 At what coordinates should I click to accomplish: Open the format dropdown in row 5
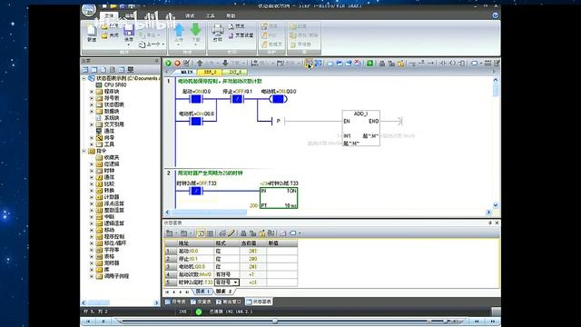(x=235, y=282)
